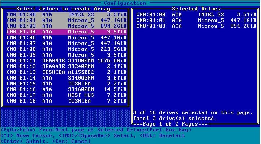Click the PgUp/PgDn hint text

coord(96,130)
